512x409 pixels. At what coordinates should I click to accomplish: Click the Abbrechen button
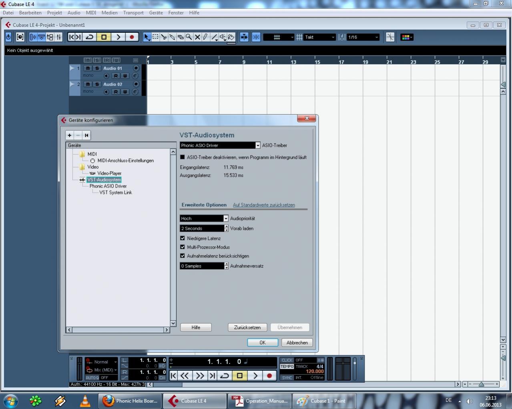click(x=297, y=343)
